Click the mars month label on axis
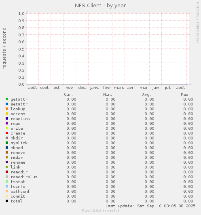Image resolution: width=201 pixels, height=215 pixels. point(119,88)
